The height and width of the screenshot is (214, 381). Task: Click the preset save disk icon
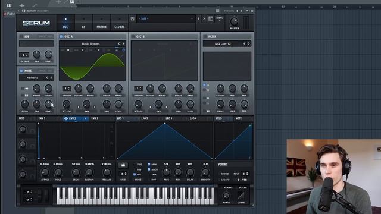[132, 18]
